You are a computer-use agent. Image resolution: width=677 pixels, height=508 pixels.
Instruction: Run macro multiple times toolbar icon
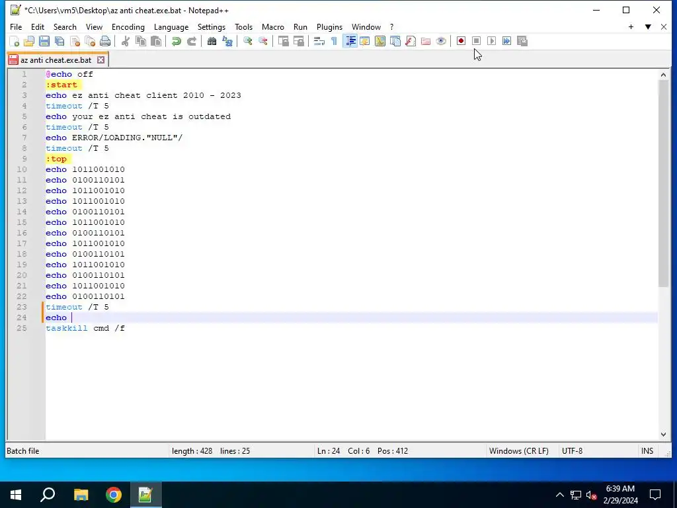tap(506, 41)
